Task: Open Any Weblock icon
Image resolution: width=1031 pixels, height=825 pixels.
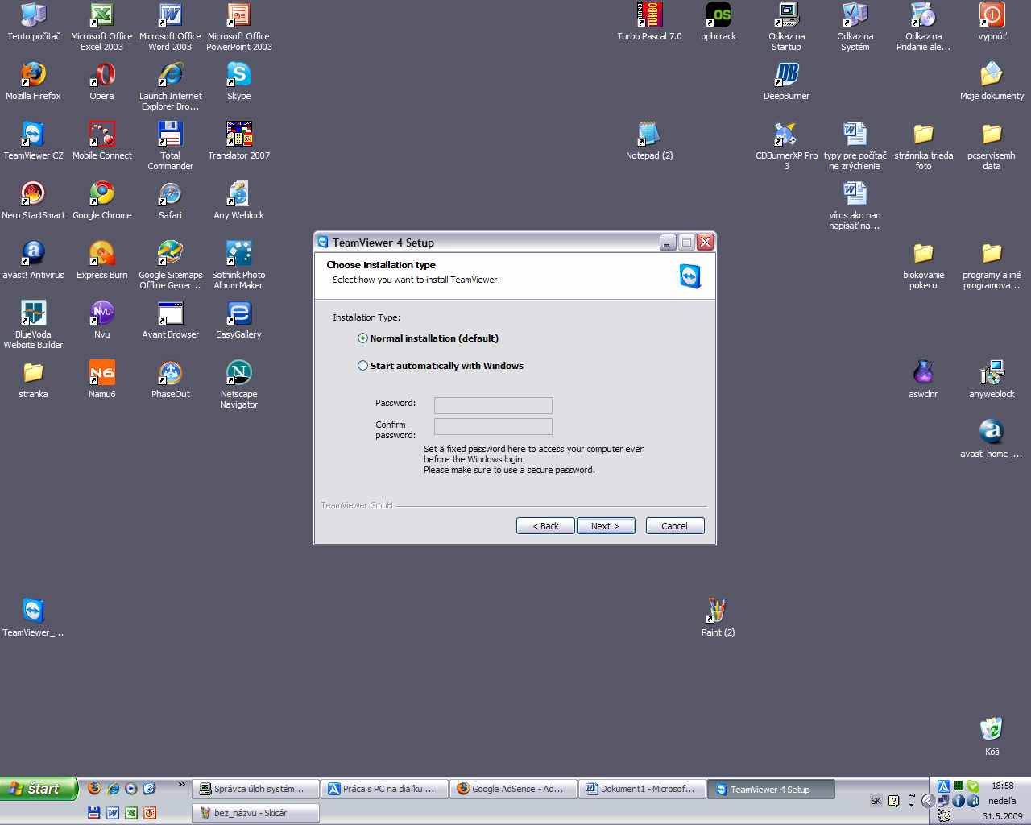Action: click(x=239, y=194)
